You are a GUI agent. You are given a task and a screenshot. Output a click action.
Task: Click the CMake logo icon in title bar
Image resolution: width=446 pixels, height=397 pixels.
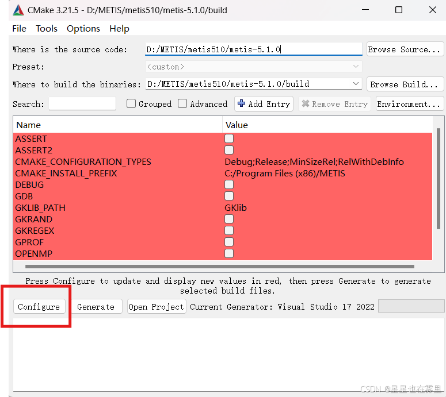(x=18, y=10)
